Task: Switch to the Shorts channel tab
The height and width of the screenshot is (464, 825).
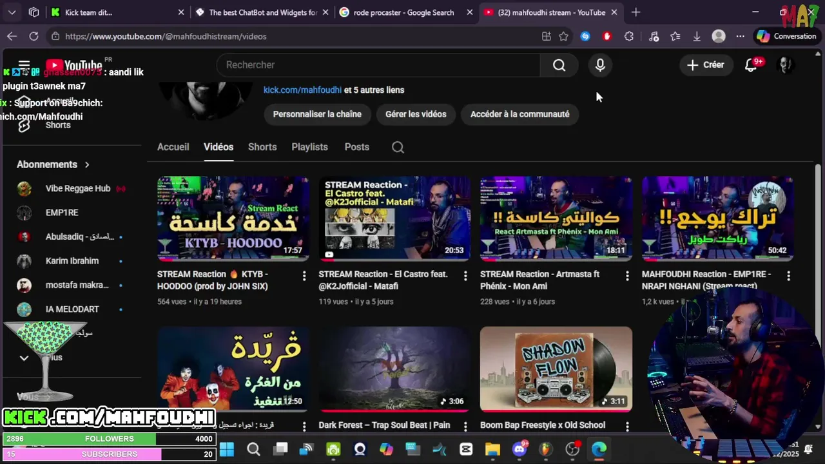Action: click(x=262, y=147)
